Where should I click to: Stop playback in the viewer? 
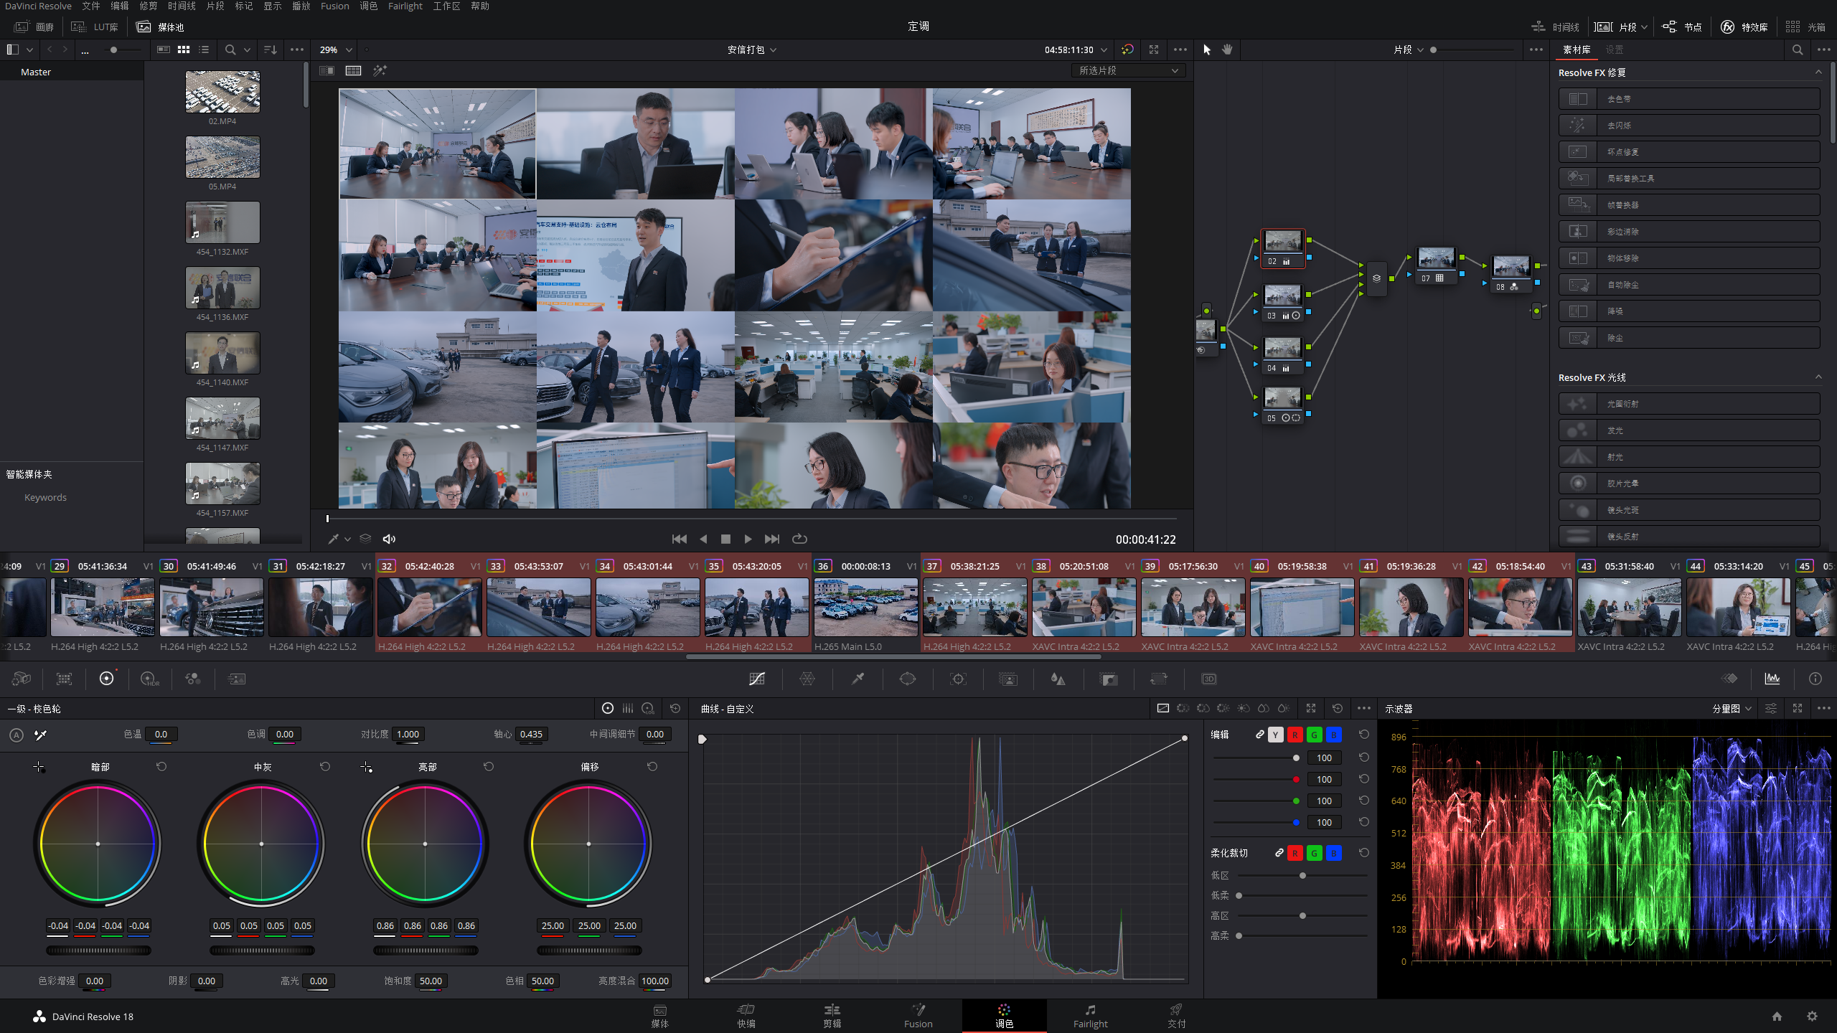pyautogui.click(x=725, y=539)
